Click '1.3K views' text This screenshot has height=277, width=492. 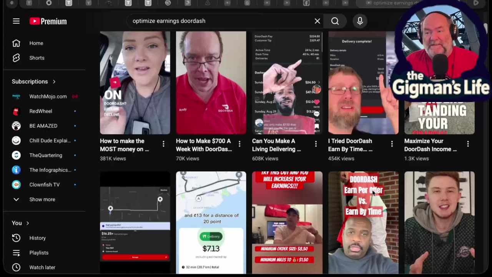tap(416, 159)
